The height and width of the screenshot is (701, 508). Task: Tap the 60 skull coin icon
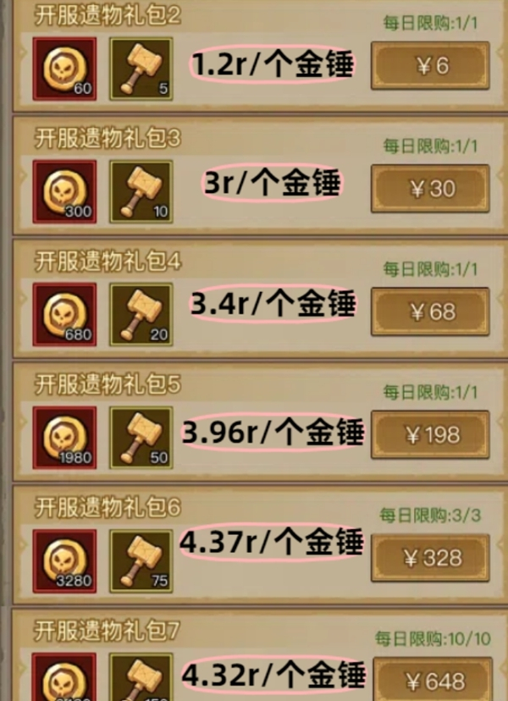click(x=64, y=69)
